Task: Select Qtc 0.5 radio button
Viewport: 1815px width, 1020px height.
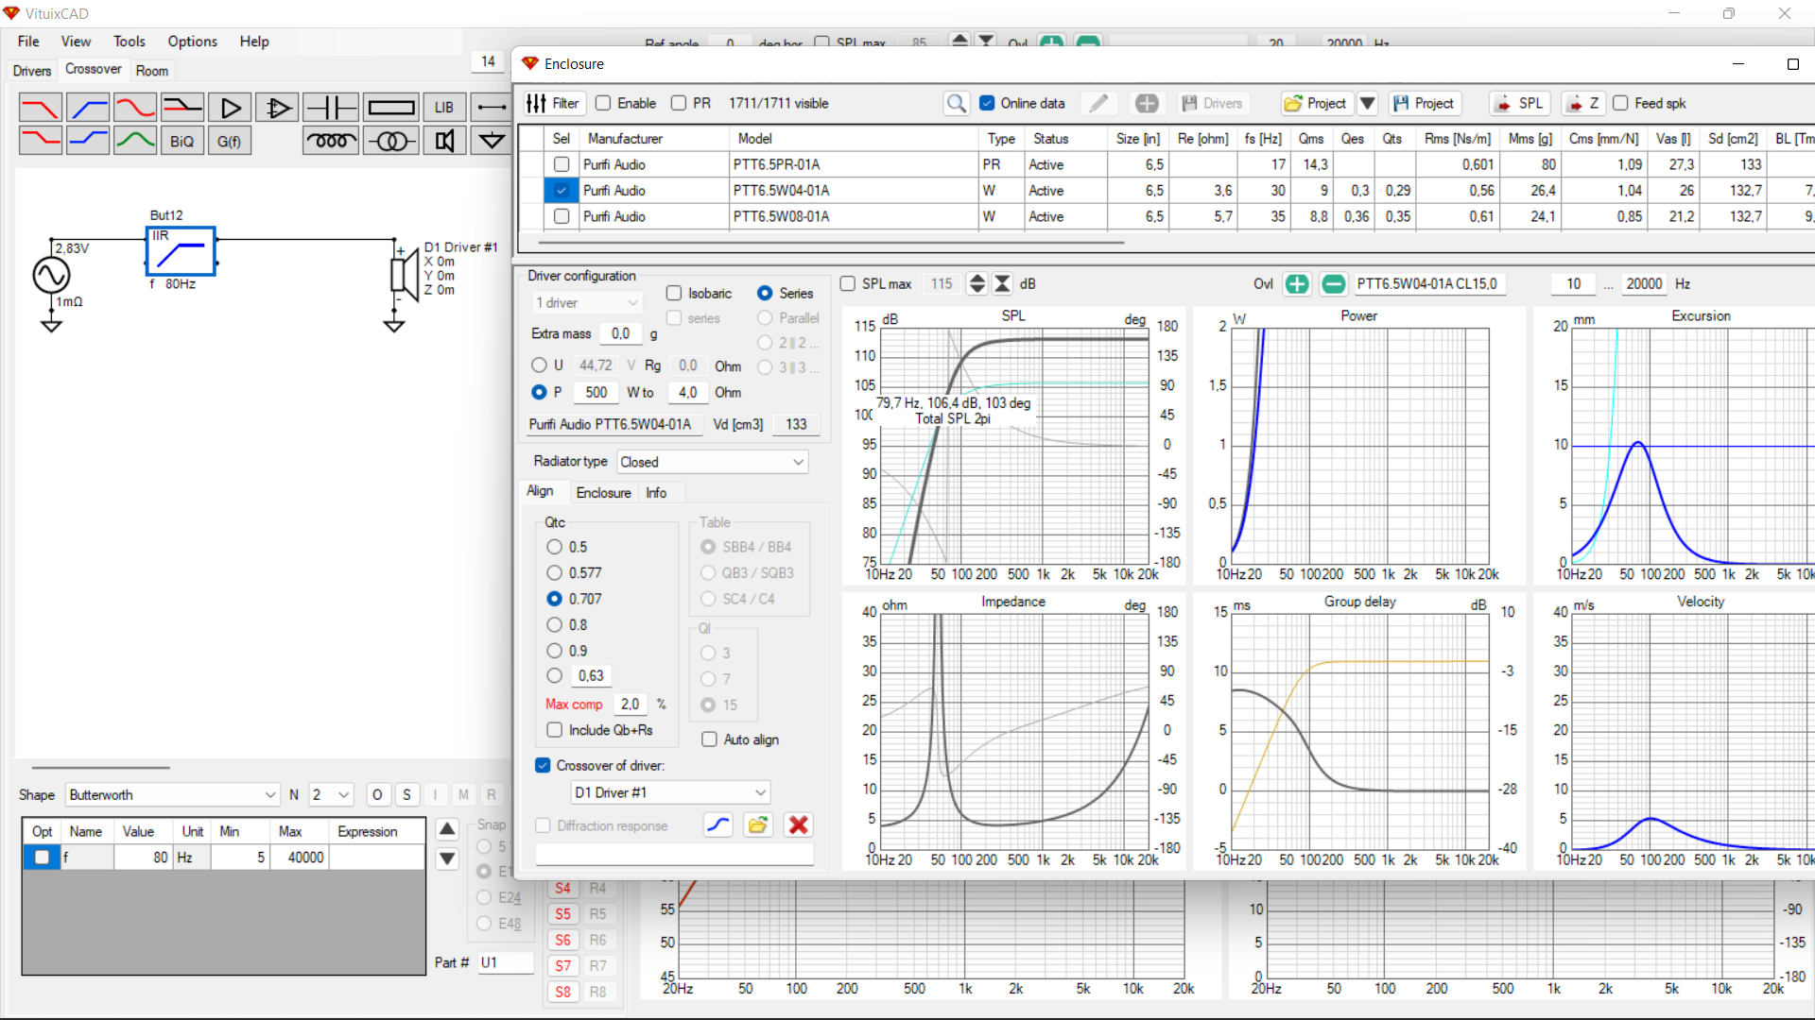Action: (x=555, y=547)
